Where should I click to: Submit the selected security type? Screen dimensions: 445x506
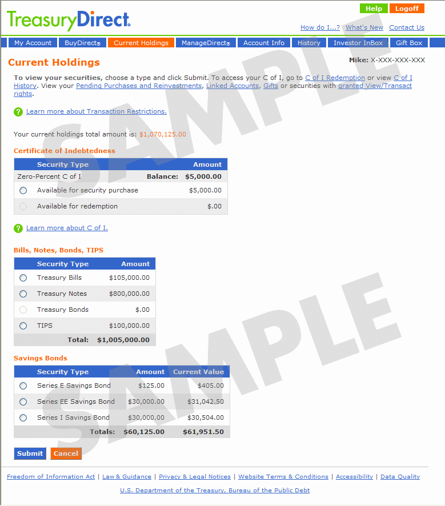click(x=30, y=453)
